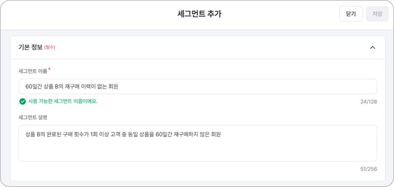
Task: Click the 24/128 character counter
Action: [368, 102]
